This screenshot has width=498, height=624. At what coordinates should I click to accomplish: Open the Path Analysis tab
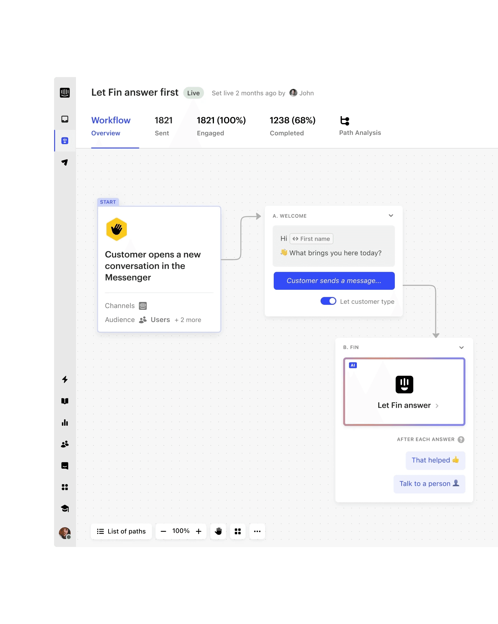click(x=360, y=126)
